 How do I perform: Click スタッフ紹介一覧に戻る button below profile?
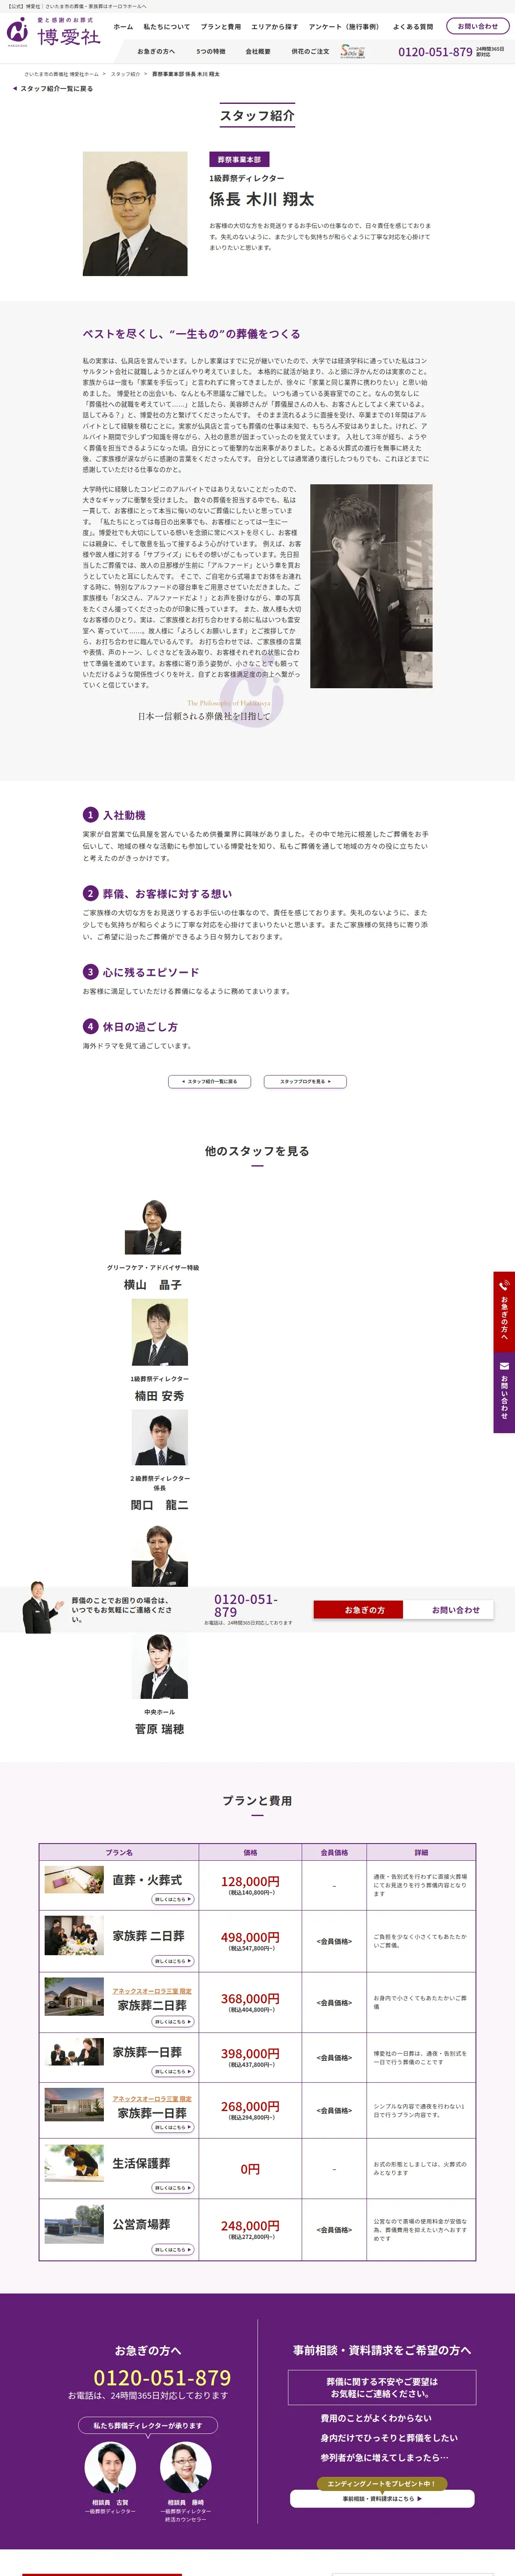209,1081
